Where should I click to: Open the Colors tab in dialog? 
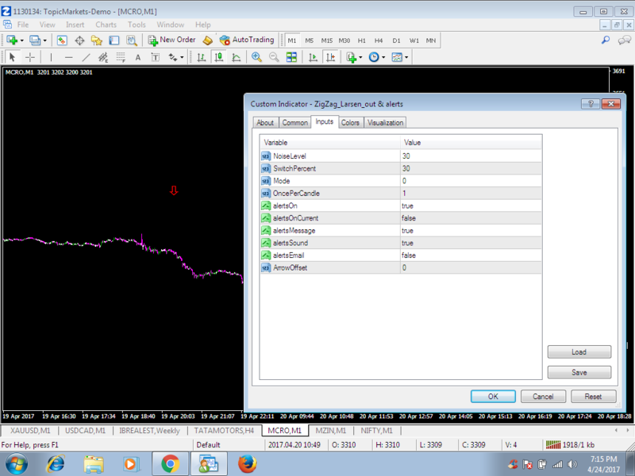tap(350, 122)
